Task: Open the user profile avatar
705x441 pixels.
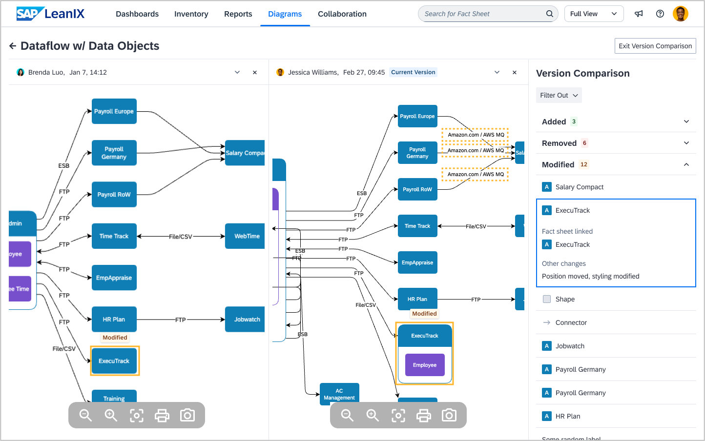Action: tap(681, 14)
